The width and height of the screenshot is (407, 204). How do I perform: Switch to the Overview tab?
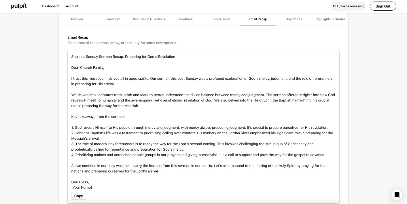click(x=77, y=19)
